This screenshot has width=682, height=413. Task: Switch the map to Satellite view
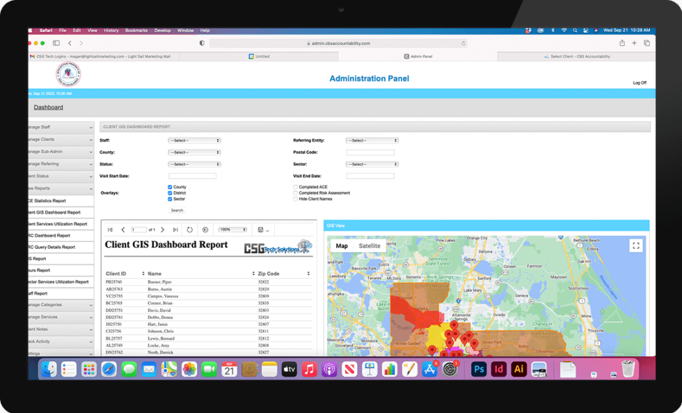369,245
